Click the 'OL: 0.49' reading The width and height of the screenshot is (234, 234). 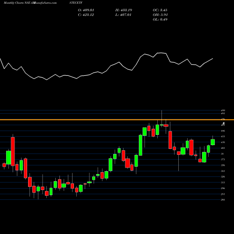click(160, 20)
